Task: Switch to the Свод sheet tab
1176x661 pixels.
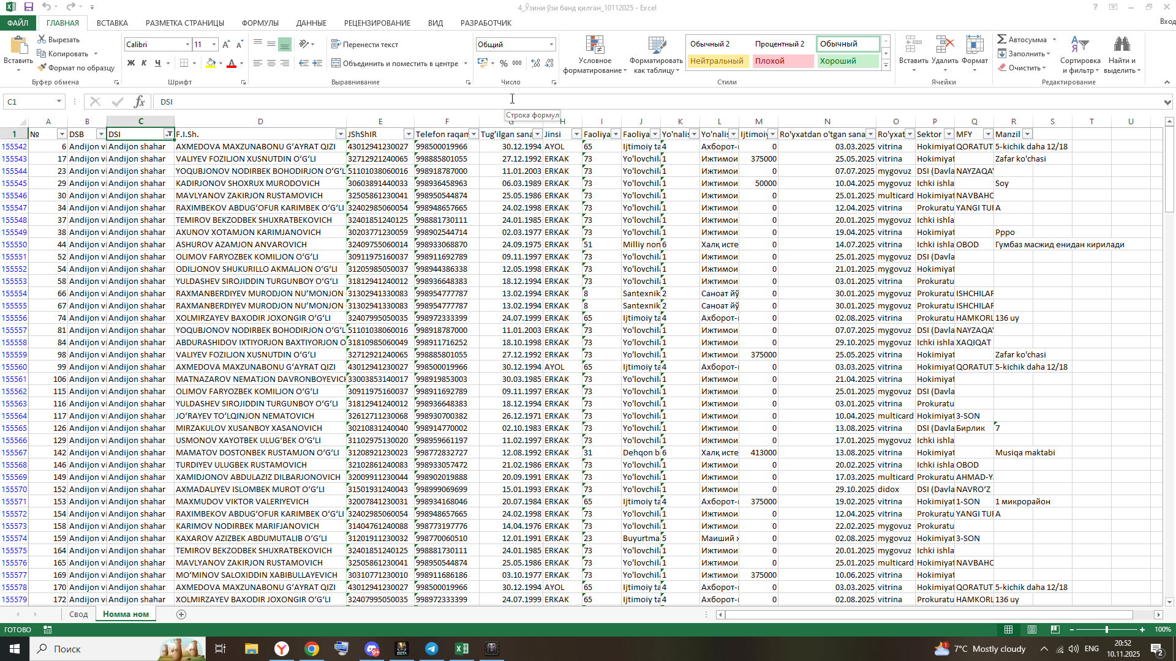Action: click(x=78, y=614)
